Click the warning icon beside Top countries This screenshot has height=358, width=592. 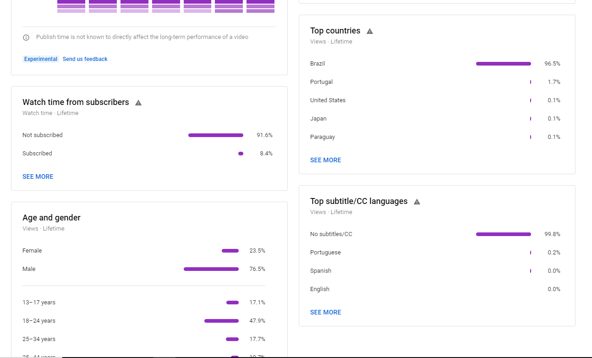coord(370,31)
